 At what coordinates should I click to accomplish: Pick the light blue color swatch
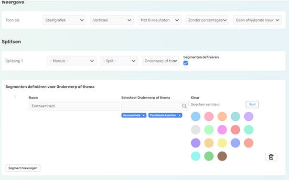point(195,116)
